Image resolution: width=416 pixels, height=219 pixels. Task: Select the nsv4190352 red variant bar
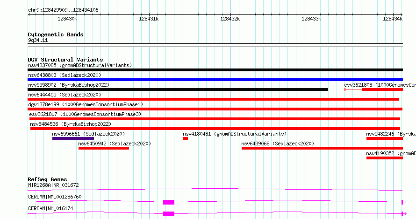click(x=385, y=158)
